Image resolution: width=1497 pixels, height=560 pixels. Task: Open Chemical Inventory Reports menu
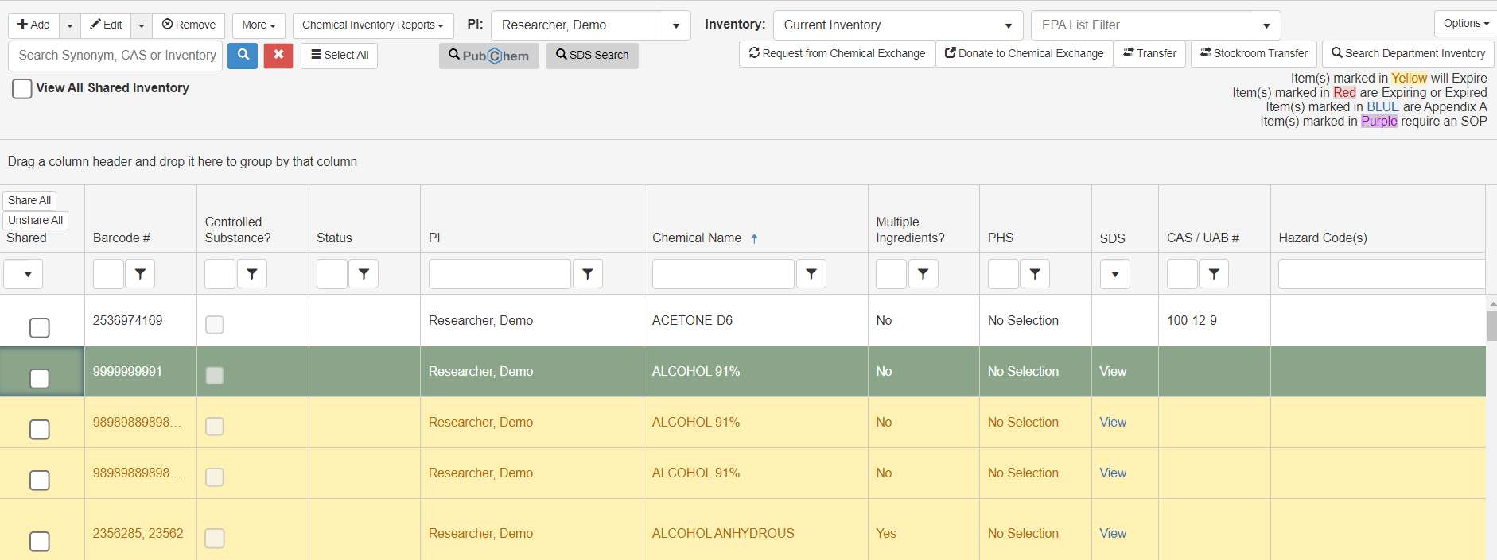click(372, 25)
